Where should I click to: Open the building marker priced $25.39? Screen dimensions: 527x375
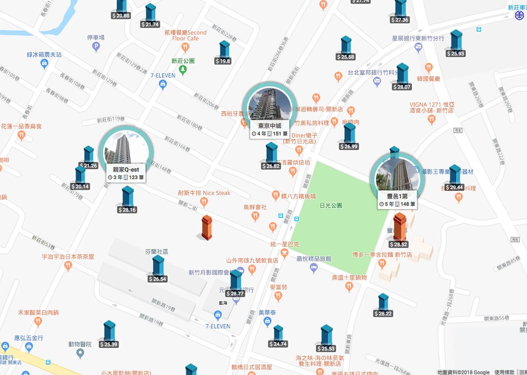click(108, 334)
